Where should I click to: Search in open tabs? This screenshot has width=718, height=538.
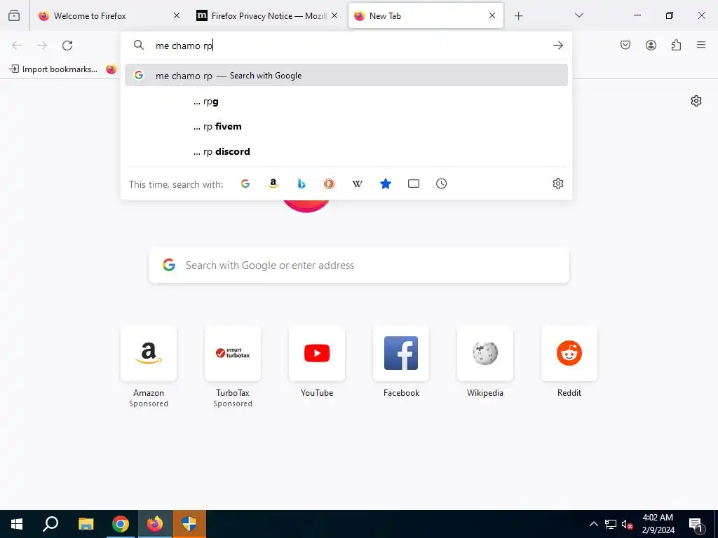coord(414,184)
